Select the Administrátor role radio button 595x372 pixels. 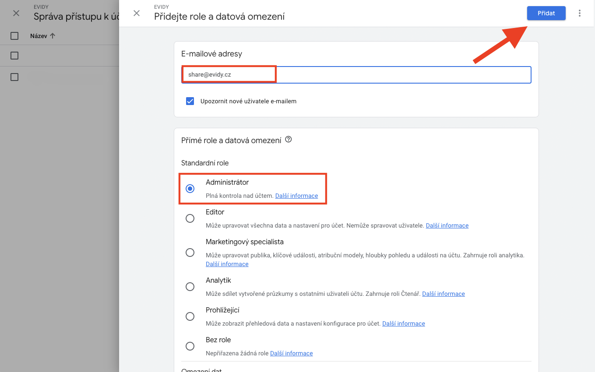(190, 189)
